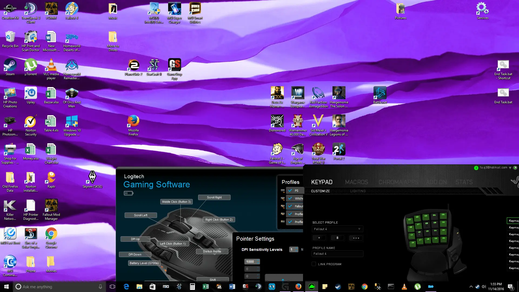Uncheck the PS profile checkbox
Viewport: 519px width, 292px height.
290,191
